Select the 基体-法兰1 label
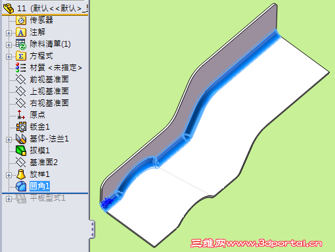Viewport: 335px width, 252px height. point(49,139)
